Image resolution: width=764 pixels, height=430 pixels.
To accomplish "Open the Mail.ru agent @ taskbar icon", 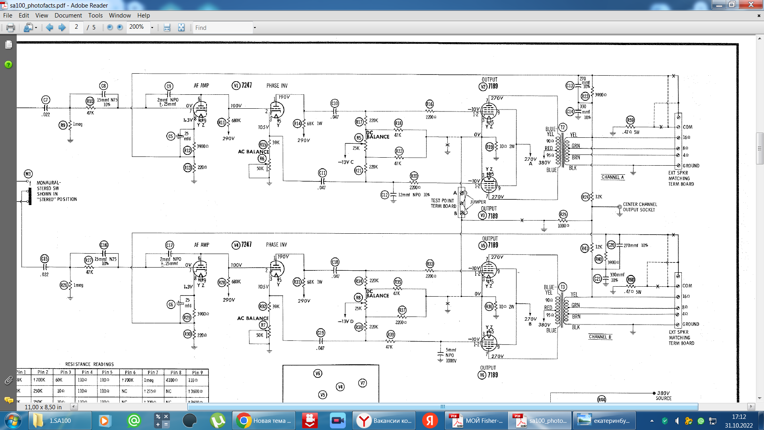I will [x=134, y=420].
